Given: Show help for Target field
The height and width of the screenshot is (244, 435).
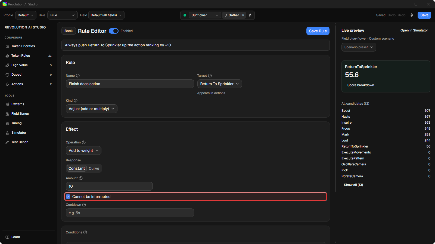Looking at the screenshot, I should (x=210, y=76).
